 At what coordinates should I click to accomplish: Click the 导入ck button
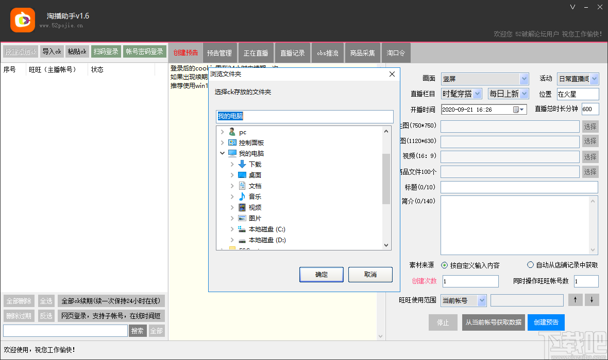[x=52, y=51]
